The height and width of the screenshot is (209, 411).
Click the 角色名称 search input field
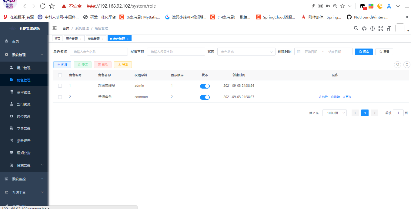[x=99, y=52]
